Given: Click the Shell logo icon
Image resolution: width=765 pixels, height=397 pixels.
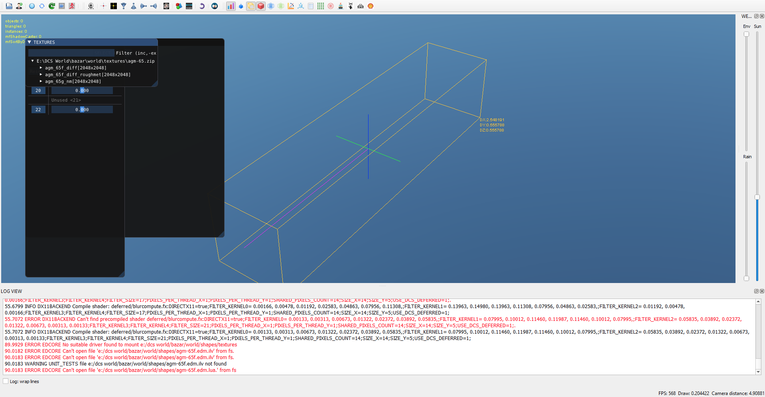Looking at the screenshot, I should (x=371, y=6).
